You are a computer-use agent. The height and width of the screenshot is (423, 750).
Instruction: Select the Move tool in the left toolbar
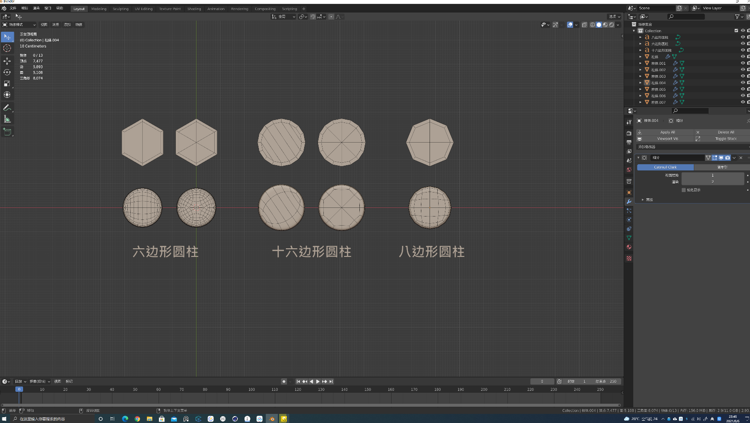click(x=7, y=61)
